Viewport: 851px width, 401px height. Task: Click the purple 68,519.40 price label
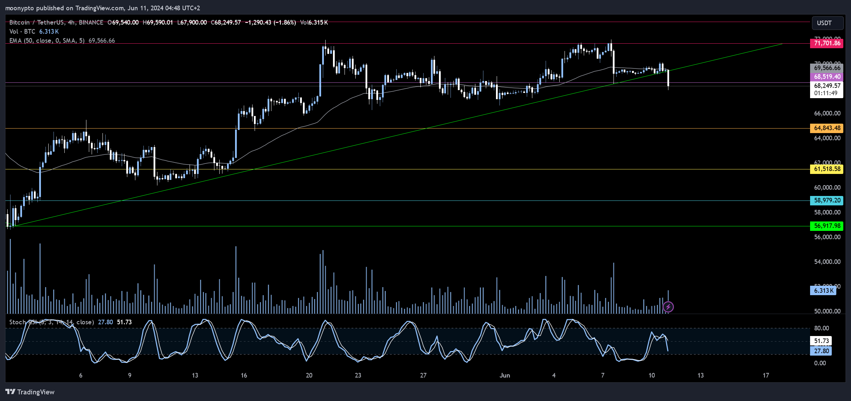pos(827,76)
